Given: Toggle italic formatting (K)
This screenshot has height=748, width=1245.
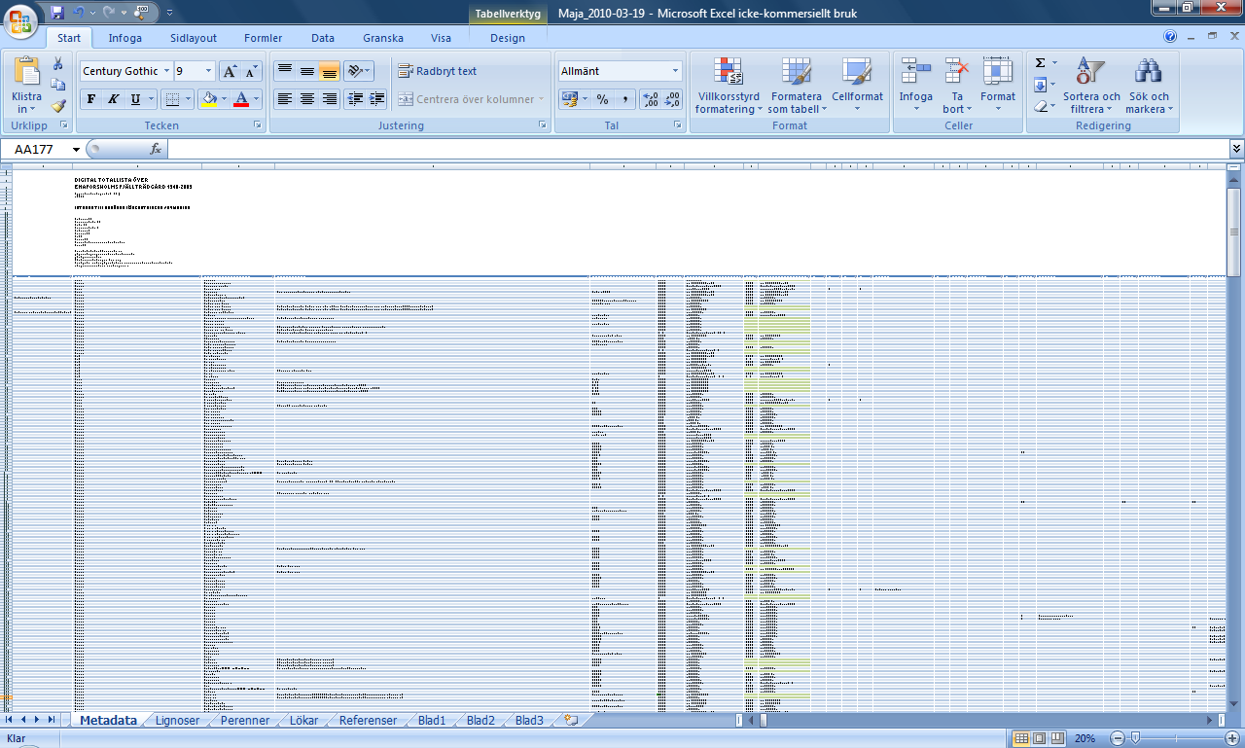Looking at the screenshot, I should (113, 99).
